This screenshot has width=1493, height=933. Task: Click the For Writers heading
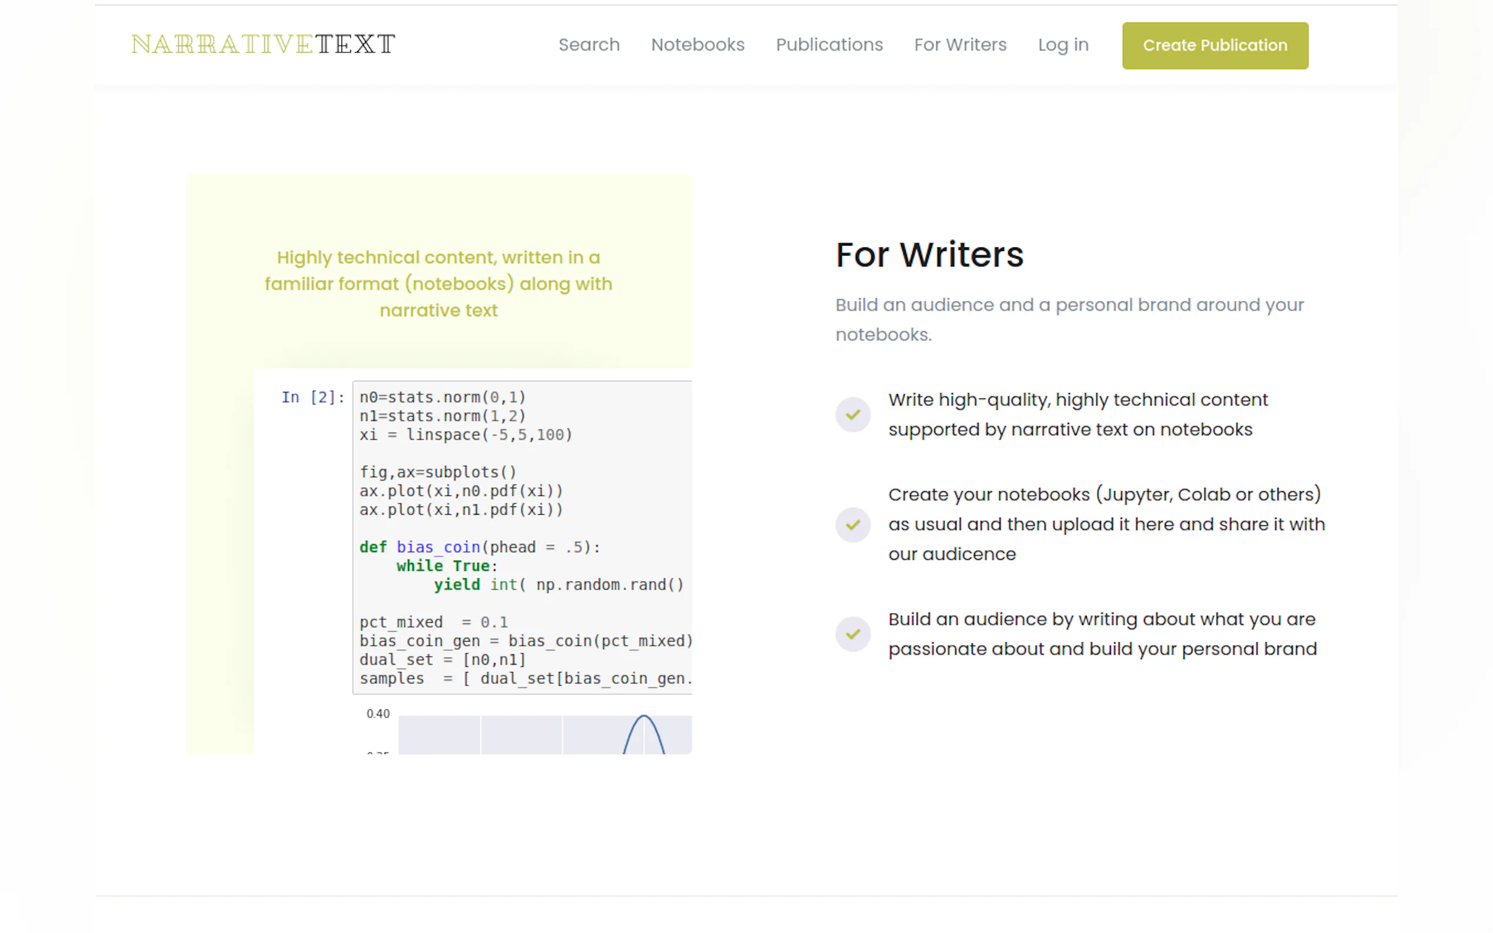(x=929, y=255)
